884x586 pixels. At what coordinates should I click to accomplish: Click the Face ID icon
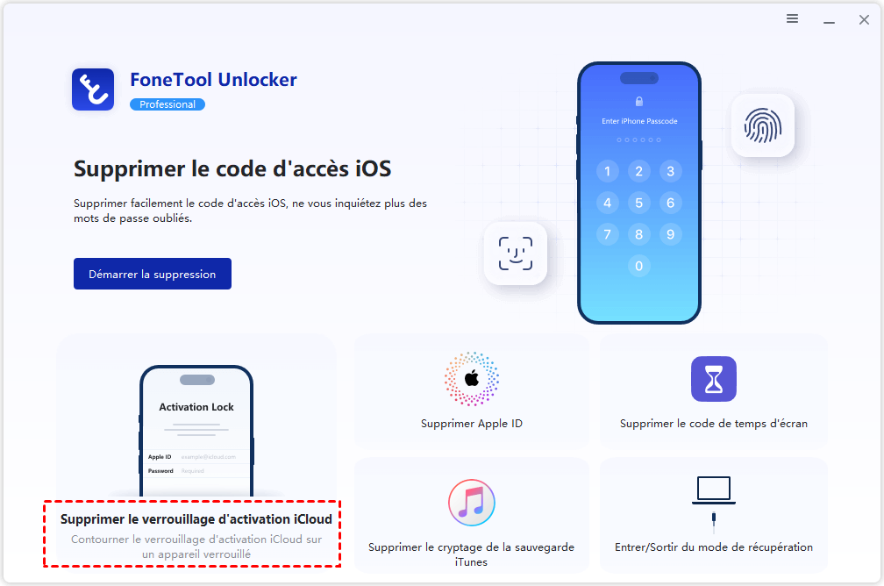coord(516,254)
